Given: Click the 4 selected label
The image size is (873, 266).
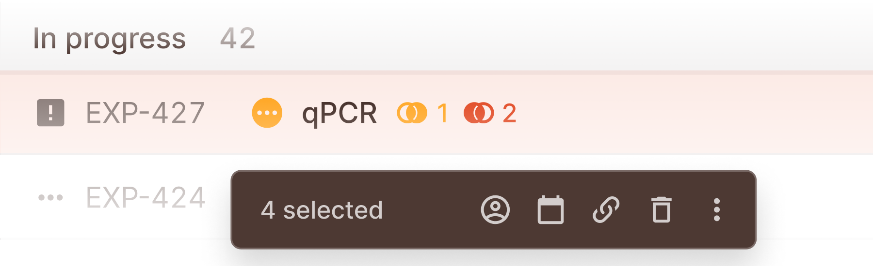Looking at the screenshot, I should [322, 210].
